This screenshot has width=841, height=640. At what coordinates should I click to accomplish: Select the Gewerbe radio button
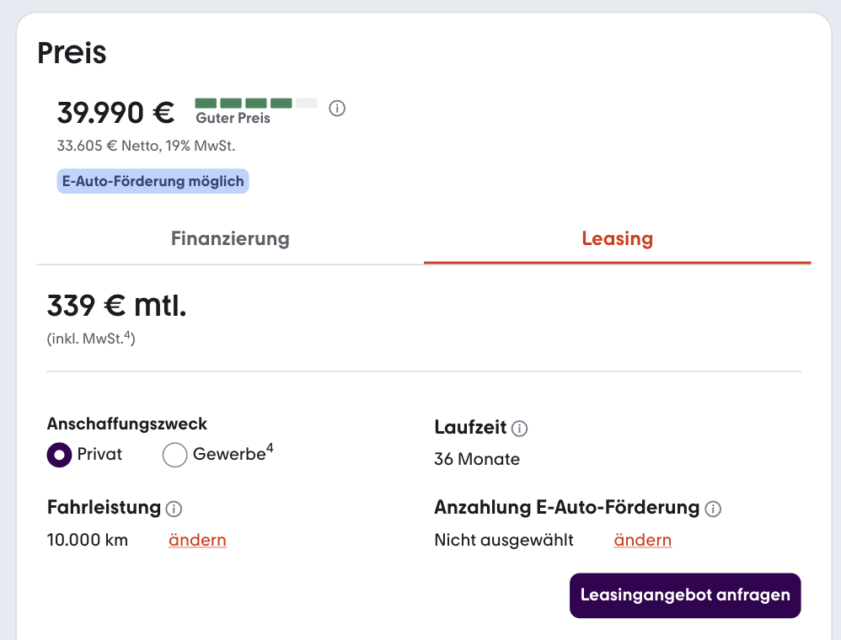click(174, 455)
